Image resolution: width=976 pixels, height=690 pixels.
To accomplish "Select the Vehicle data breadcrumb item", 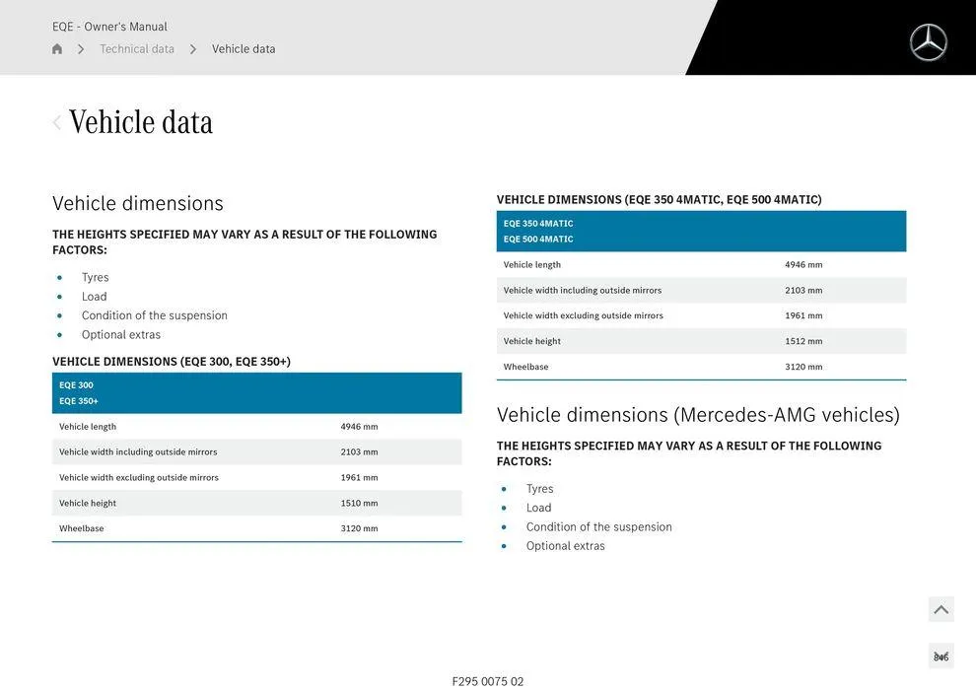I will [x=244, y=49].
